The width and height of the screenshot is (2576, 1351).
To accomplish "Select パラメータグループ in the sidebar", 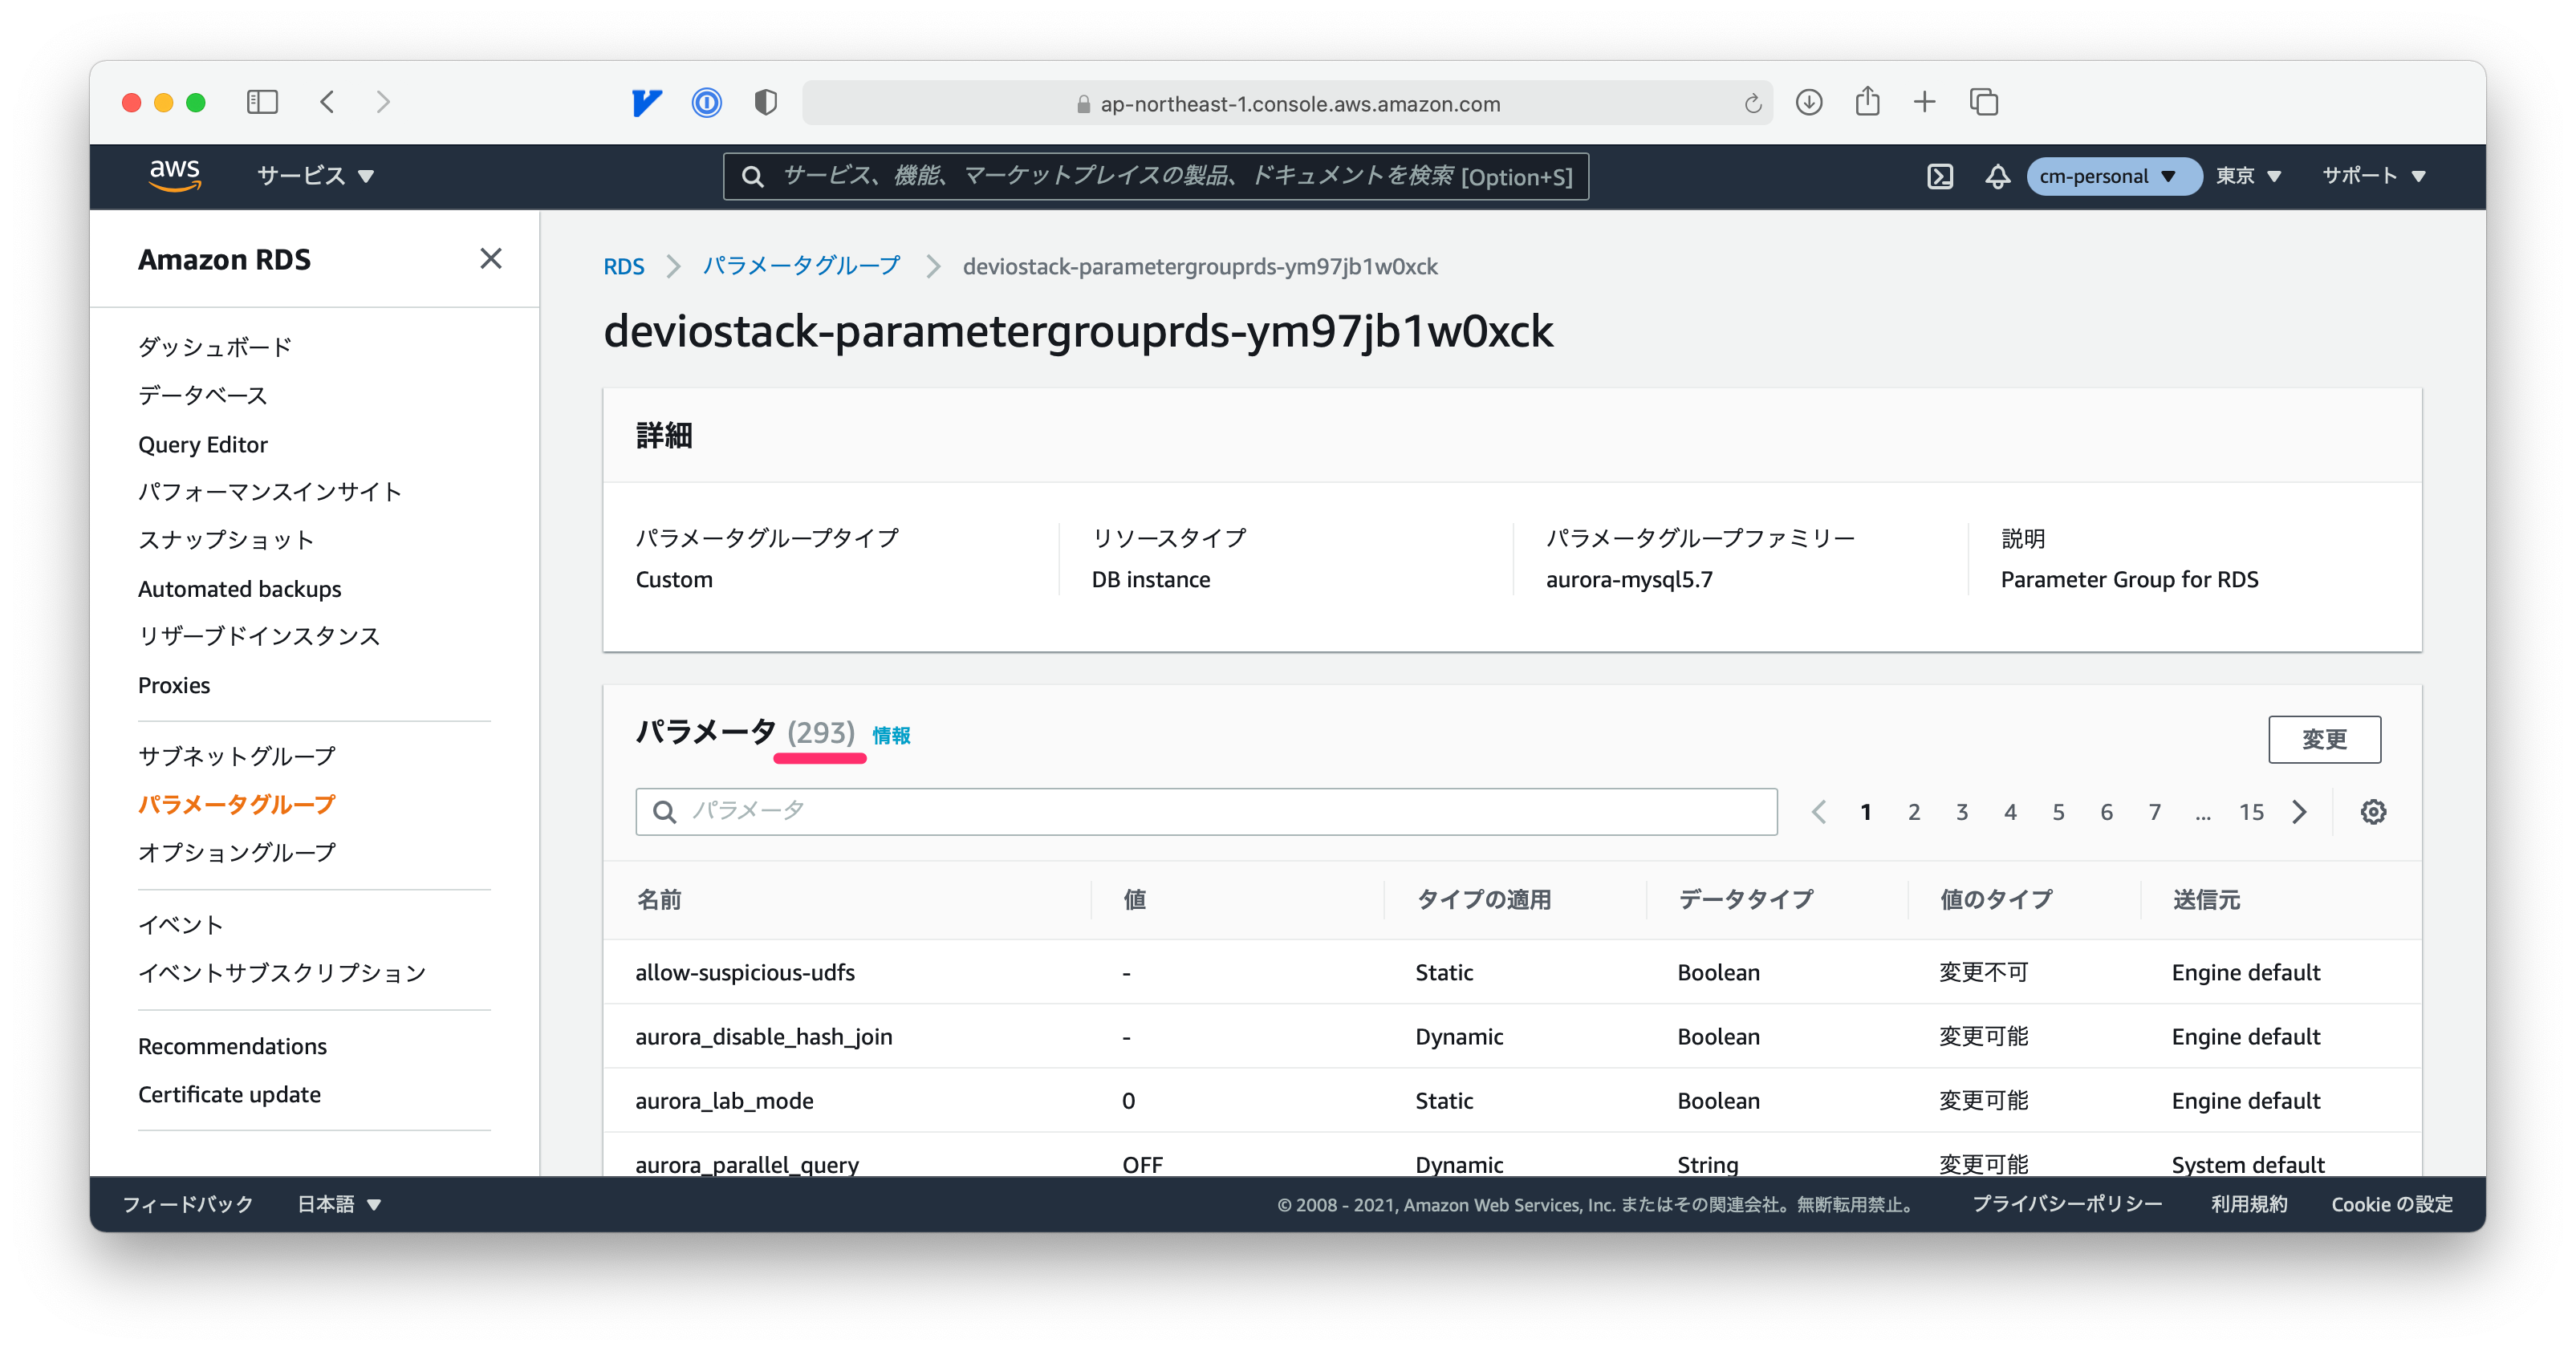I will click(237, 803).
